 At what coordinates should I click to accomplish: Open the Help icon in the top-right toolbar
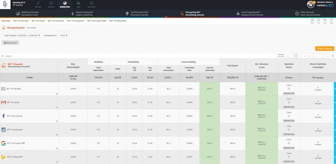331,21
